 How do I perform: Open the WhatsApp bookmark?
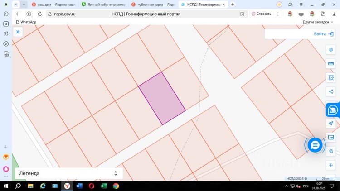click(x=26, y=22)
